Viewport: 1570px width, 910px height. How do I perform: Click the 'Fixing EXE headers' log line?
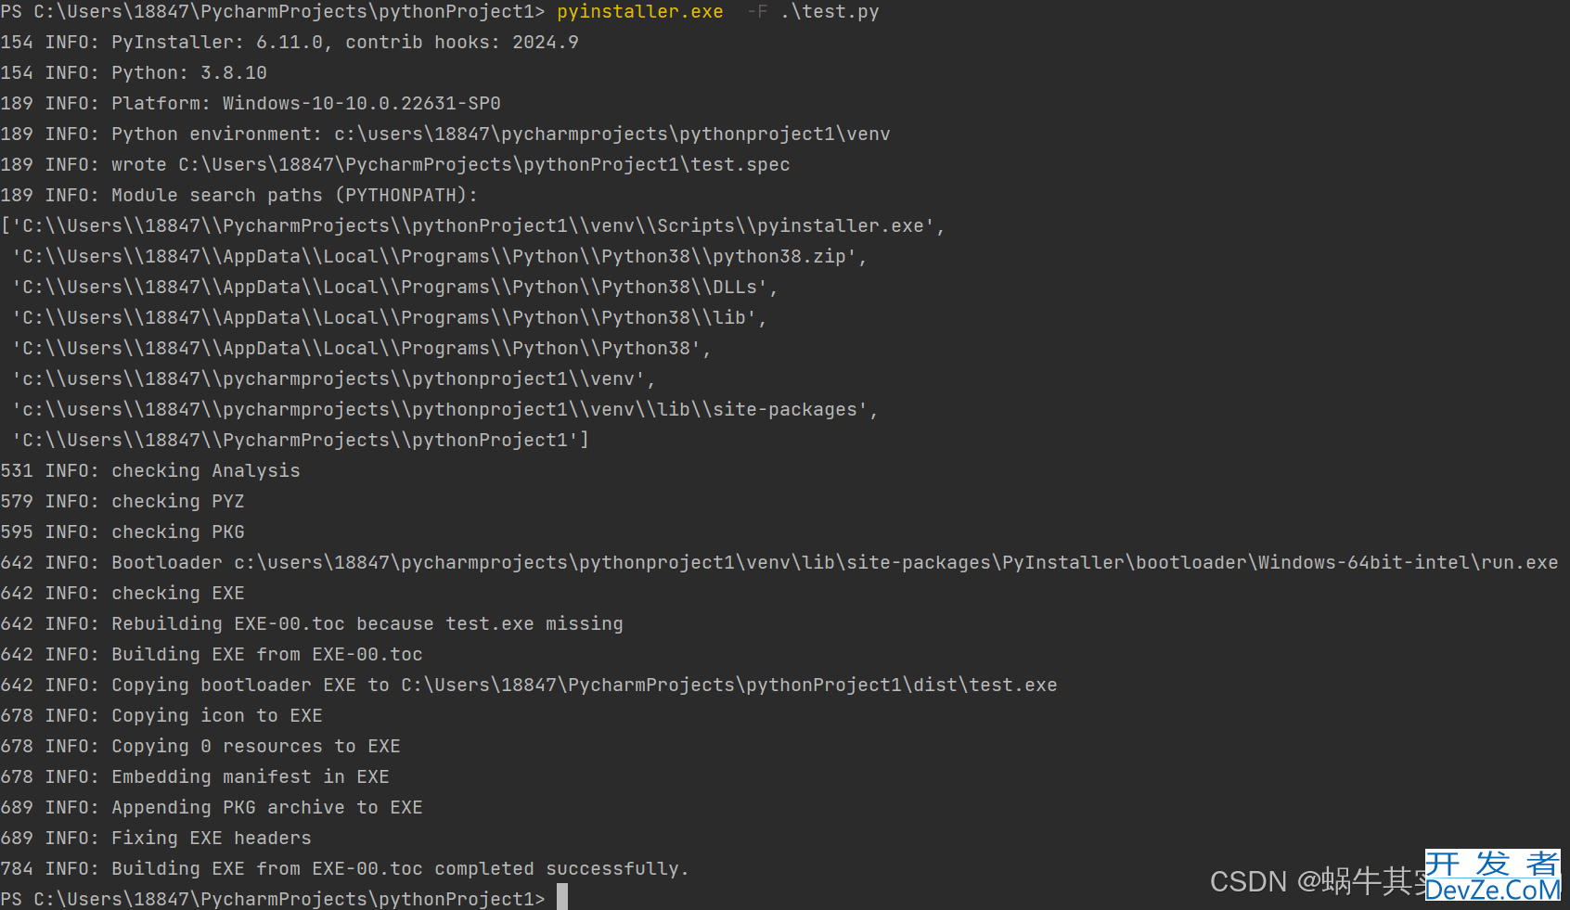(x=156, y=838)
